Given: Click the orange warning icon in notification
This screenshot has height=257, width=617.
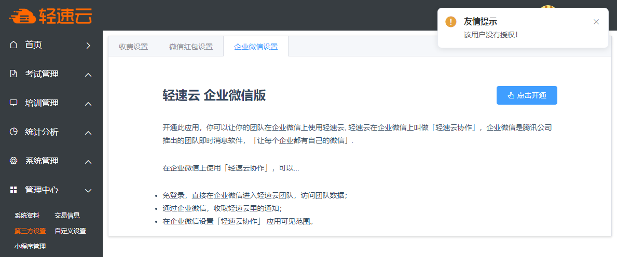Looking at the screenshot, I should point(450,22).
